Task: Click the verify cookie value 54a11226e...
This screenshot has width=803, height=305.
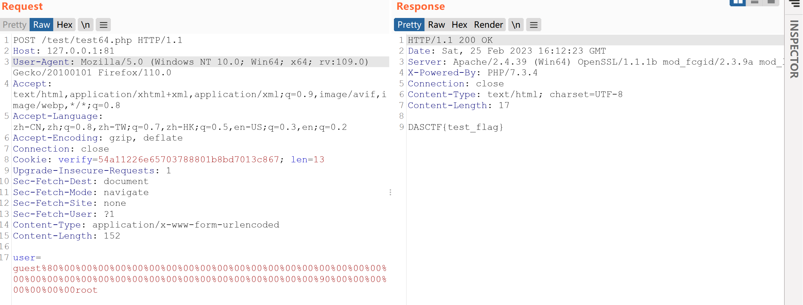Action: tap(189, 160)
